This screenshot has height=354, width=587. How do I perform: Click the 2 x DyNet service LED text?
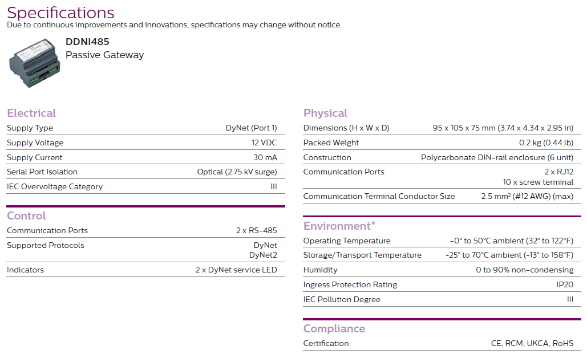pos(236,270)
